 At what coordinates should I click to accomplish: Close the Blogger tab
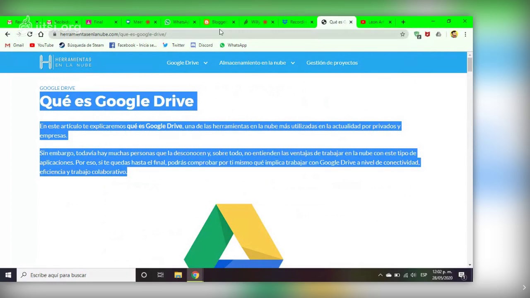coord(234,22)
